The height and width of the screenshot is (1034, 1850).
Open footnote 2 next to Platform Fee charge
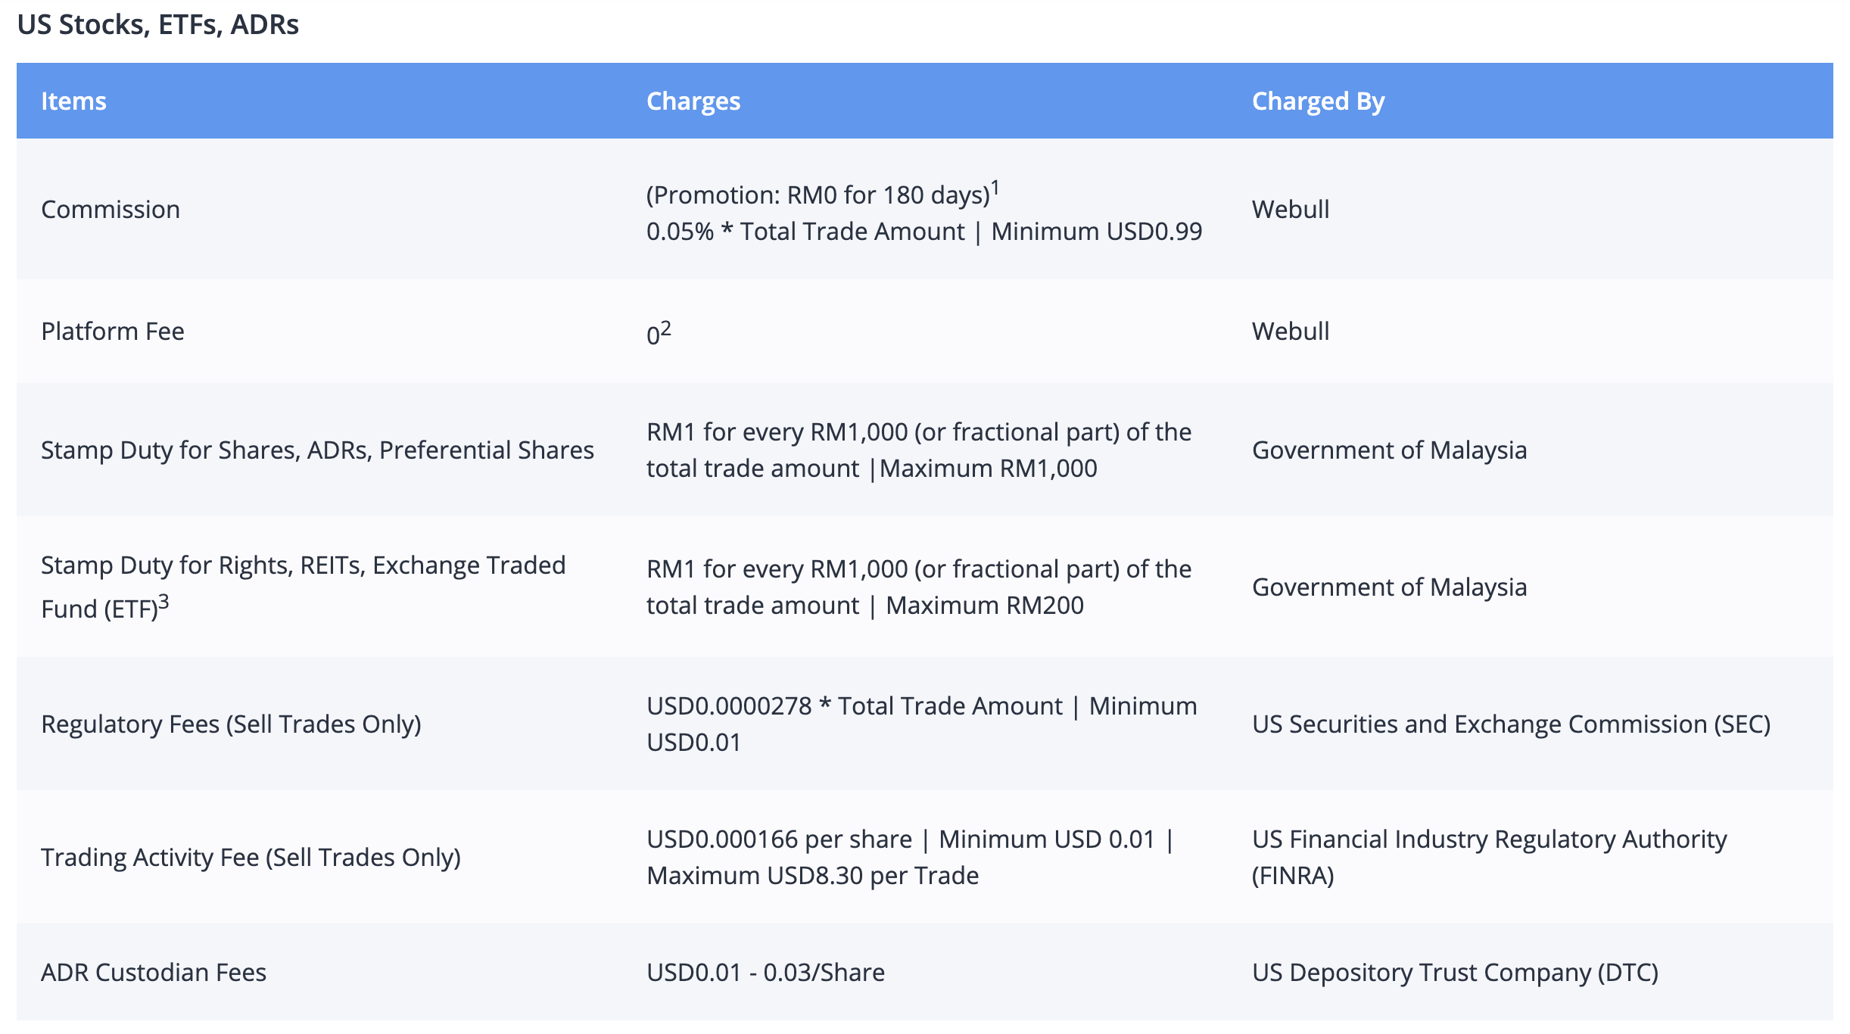666,328
